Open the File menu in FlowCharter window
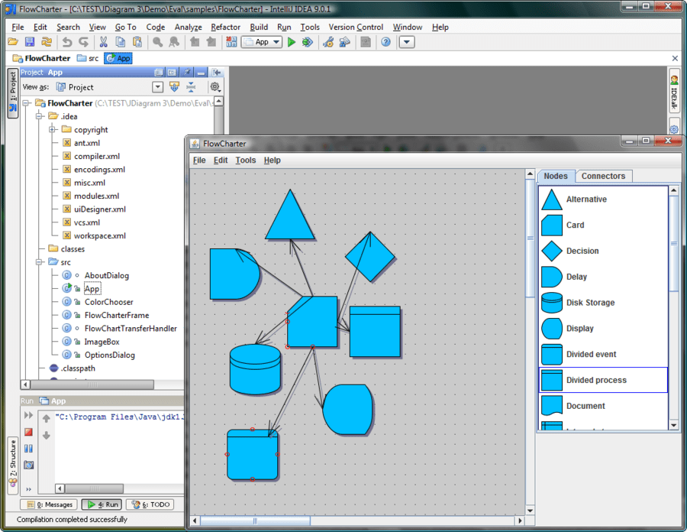This screenshot has height=532, width=687. coord(199,160)
